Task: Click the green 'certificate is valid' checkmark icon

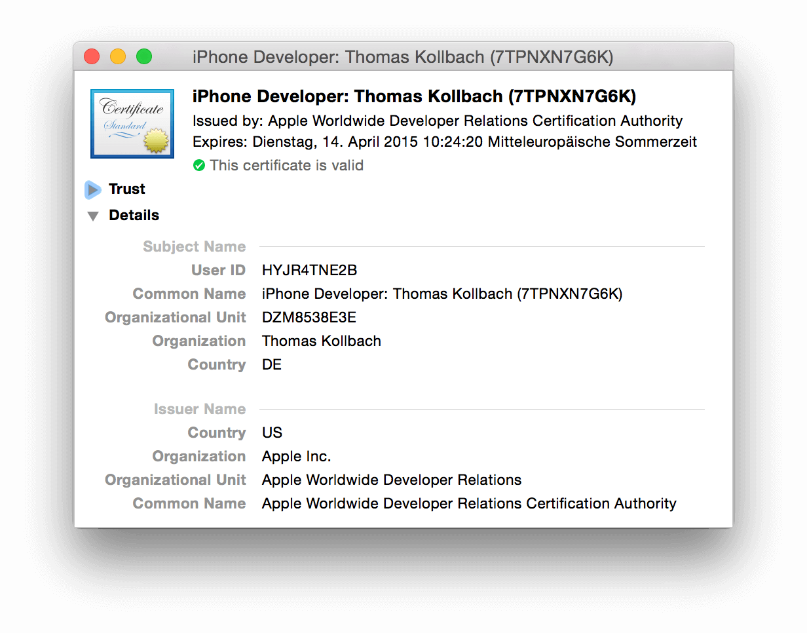Action: tap(199, 165)
